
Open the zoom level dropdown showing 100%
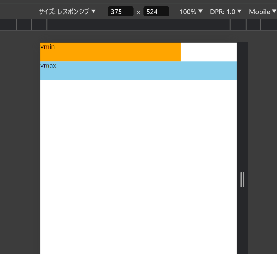(x=191, y=12)
